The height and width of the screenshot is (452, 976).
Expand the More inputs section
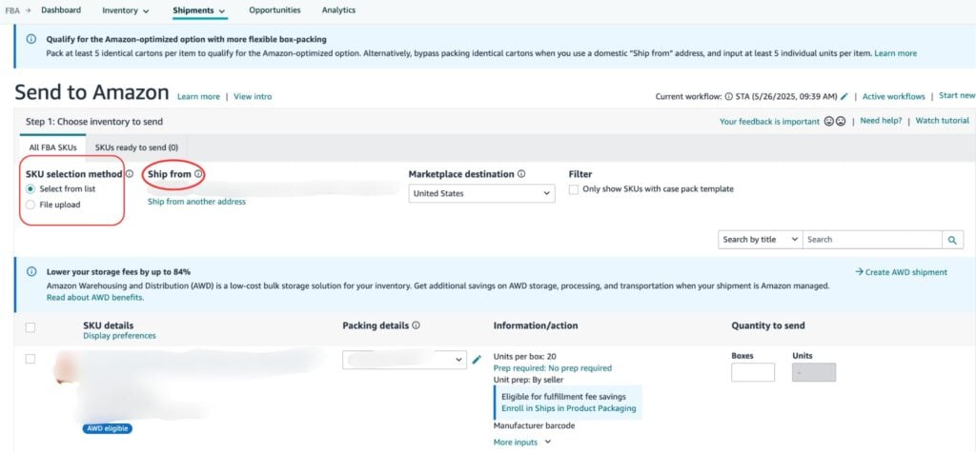coord(522,442)
